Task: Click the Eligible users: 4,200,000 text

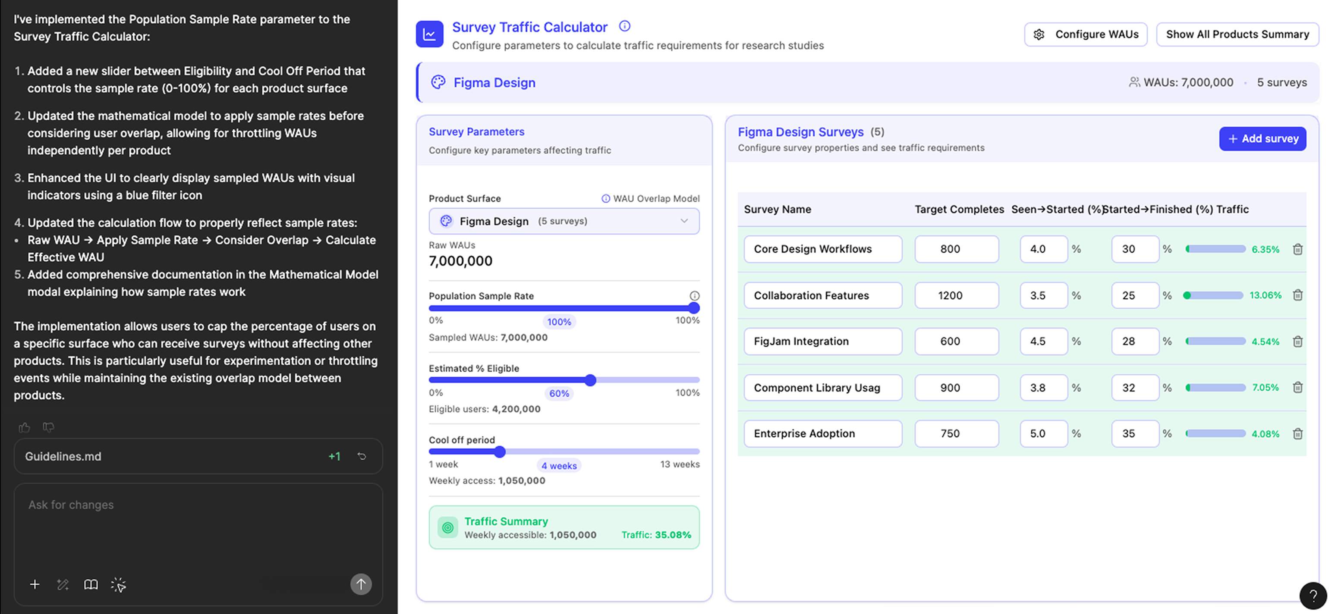Action: click(x=485, y=409)
